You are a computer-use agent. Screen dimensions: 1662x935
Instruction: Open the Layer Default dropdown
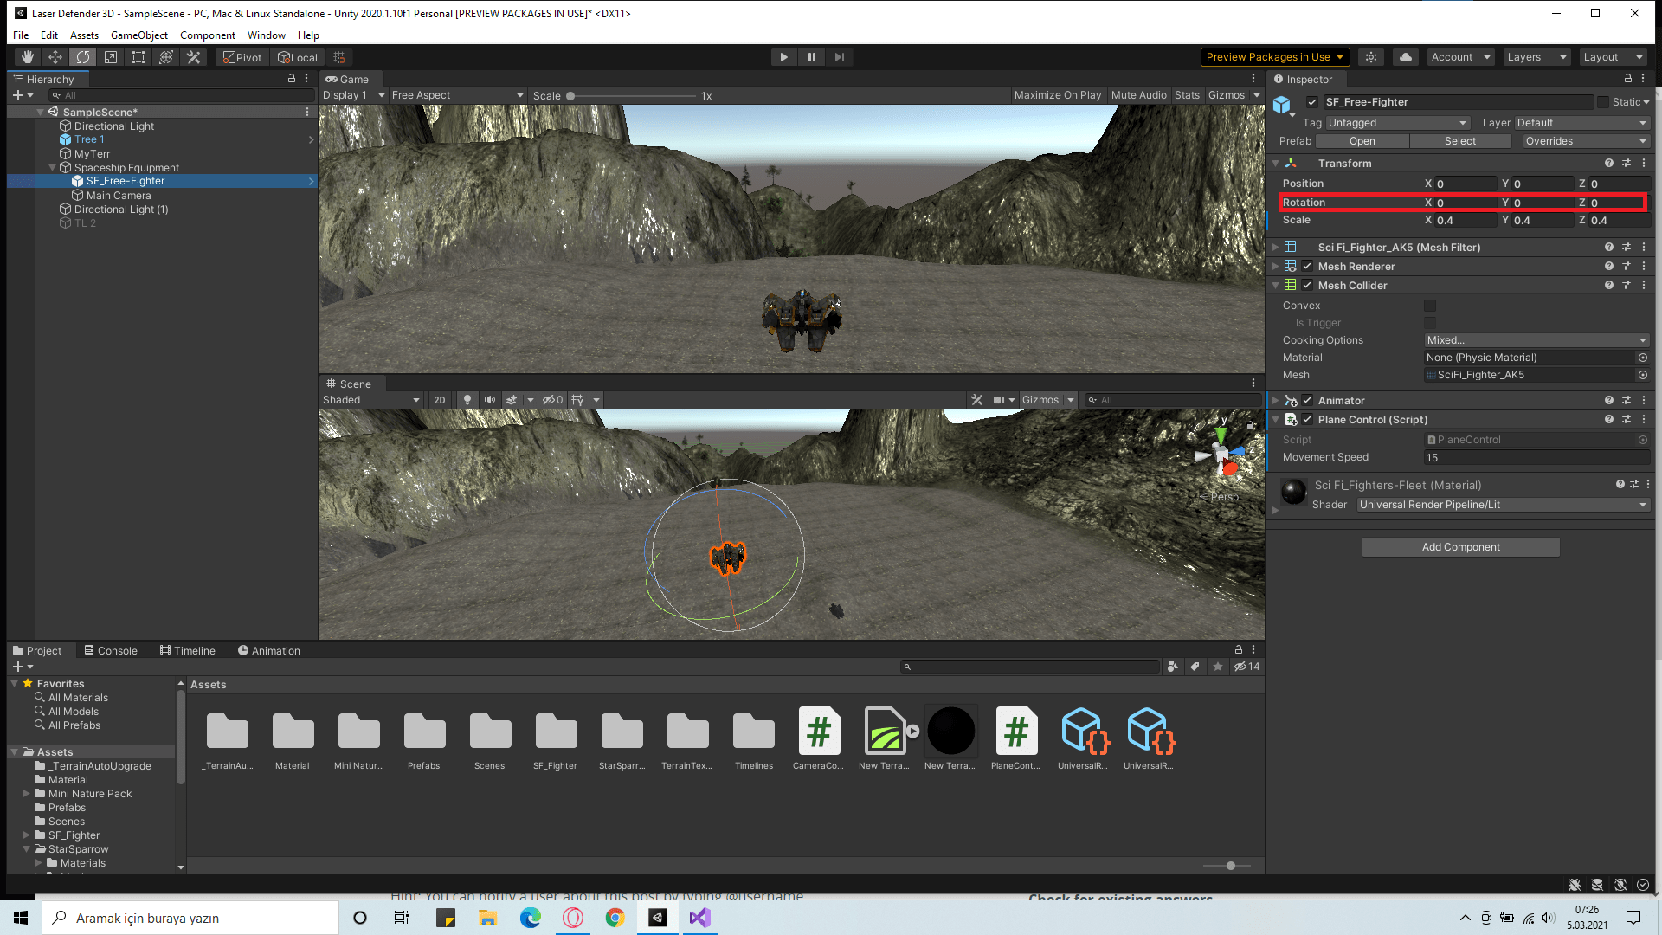click(1581, 123)
